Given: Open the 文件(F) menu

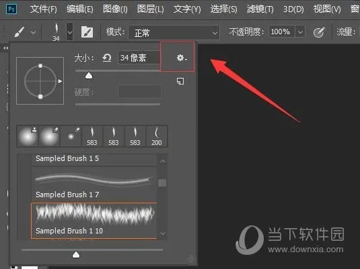Looking at the screenshot, I should pyautogui.click(x=44, y=9).
